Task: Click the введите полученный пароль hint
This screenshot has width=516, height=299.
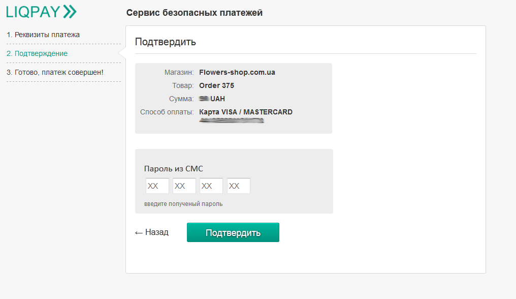Action: pos(183,204)
